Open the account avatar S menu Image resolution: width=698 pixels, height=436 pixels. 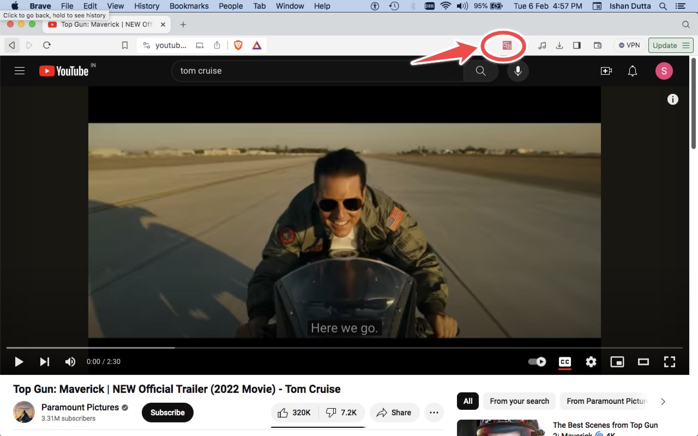pos(664,71)
